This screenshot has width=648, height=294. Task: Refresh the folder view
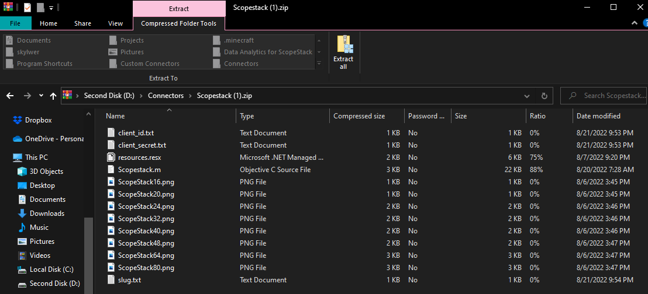tap(544, 96)
